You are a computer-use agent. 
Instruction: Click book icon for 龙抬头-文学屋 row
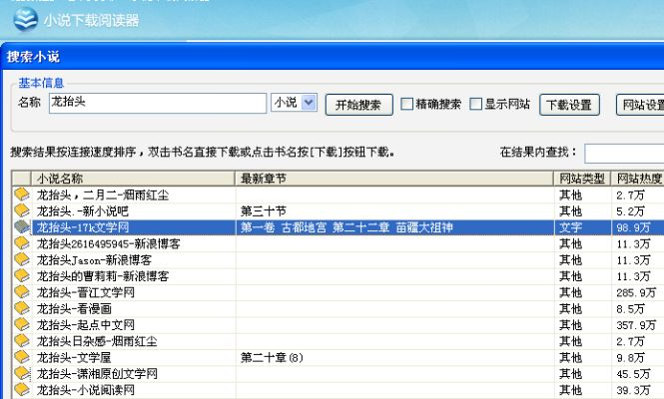[x=22, y=357]
